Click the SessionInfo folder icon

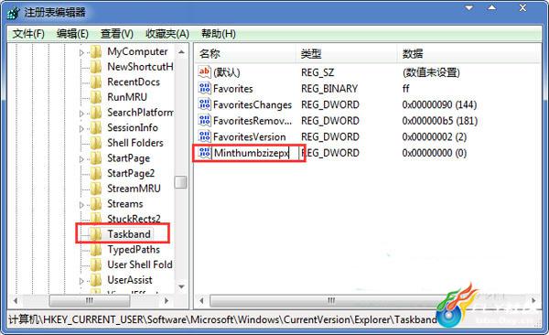pyautogui.click(x=96, y=127)
